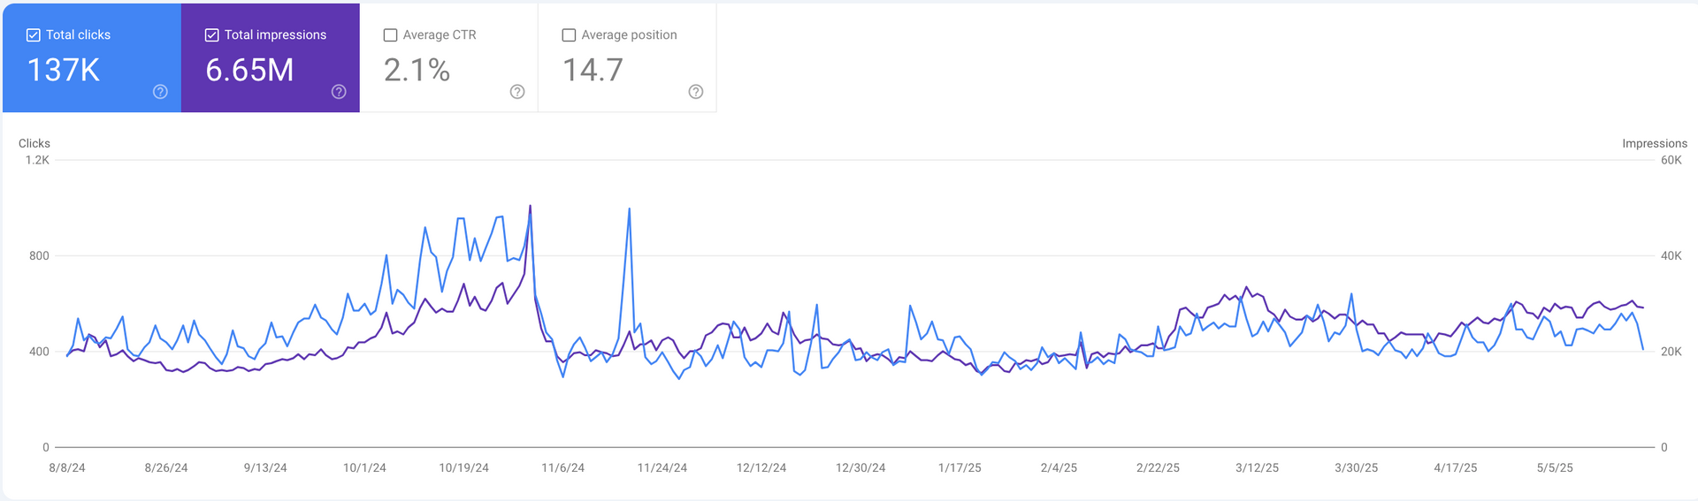Click the 2/4/25 date label

click(x=1059, y=467)
